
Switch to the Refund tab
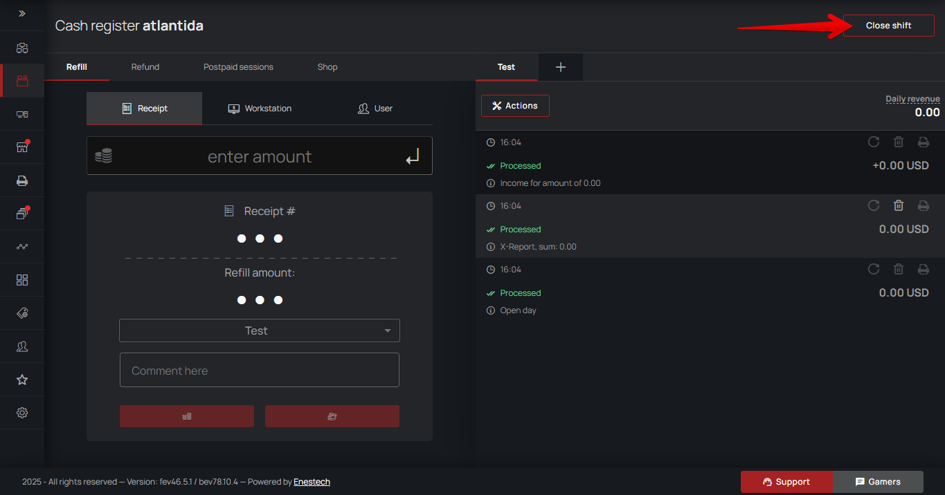click(145, 67)
